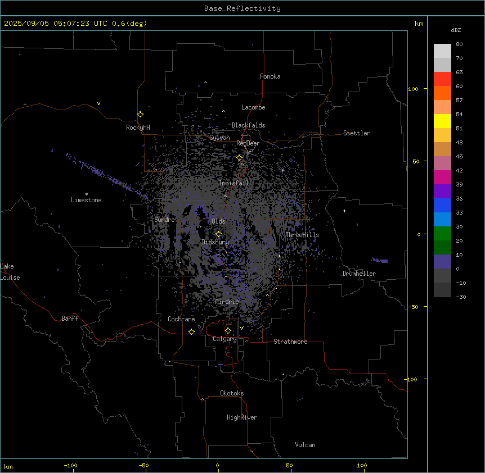Click the Cochrane town label
This screenshot has height=473, width=485.
181,319
